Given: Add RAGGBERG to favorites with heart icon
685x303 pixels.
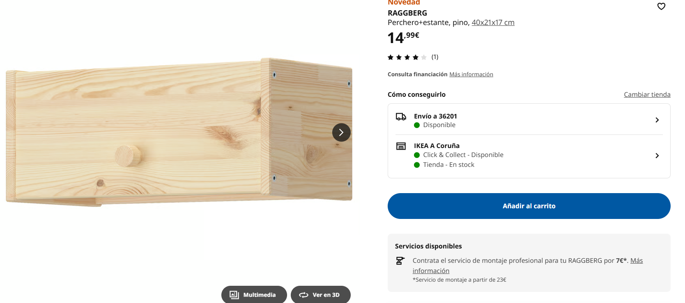Looking at the screenshot, I should point(661,6).
